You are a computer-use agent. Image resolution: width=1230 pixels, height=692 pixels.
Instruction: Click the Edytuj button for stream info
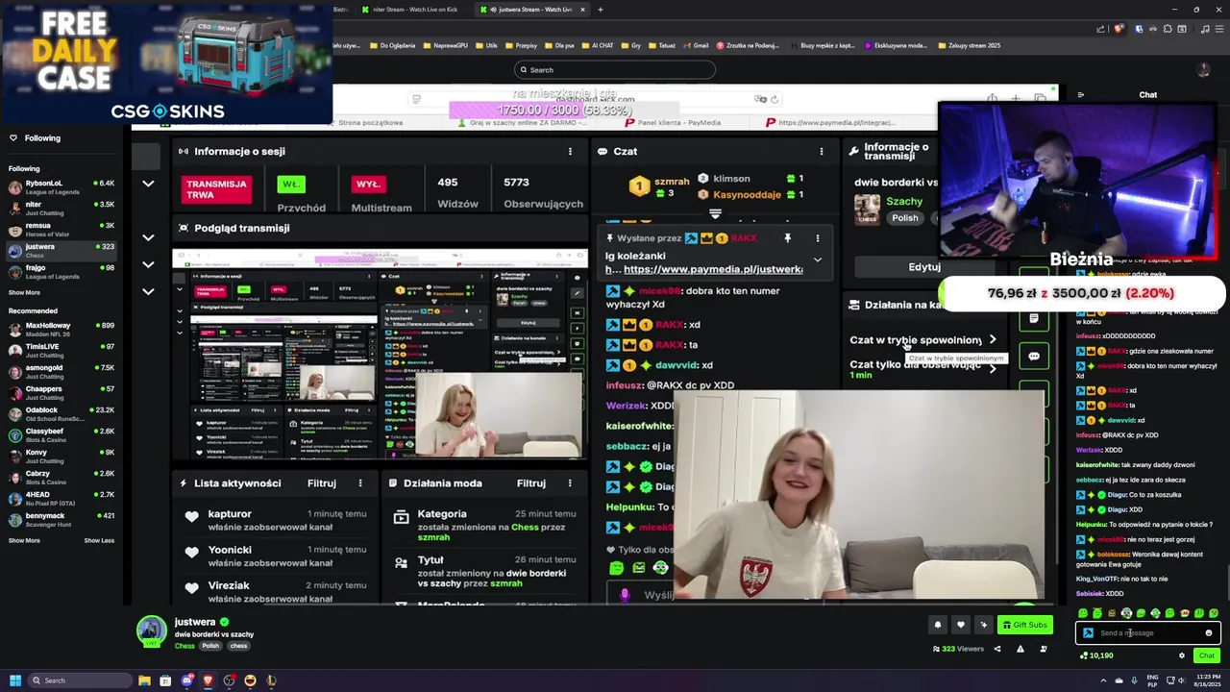(924, 267)
